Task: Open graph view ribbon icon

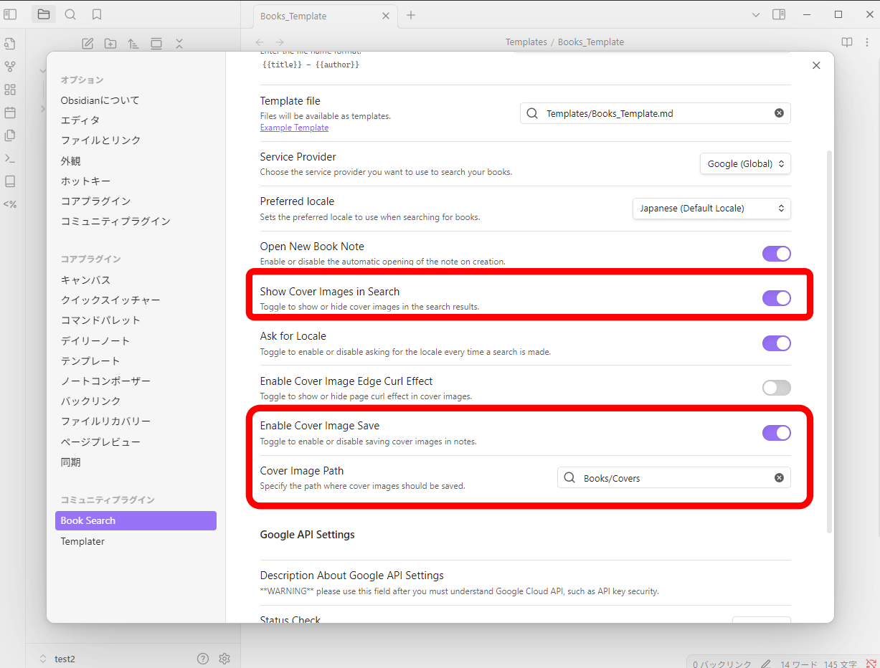Action: (10, 67)
